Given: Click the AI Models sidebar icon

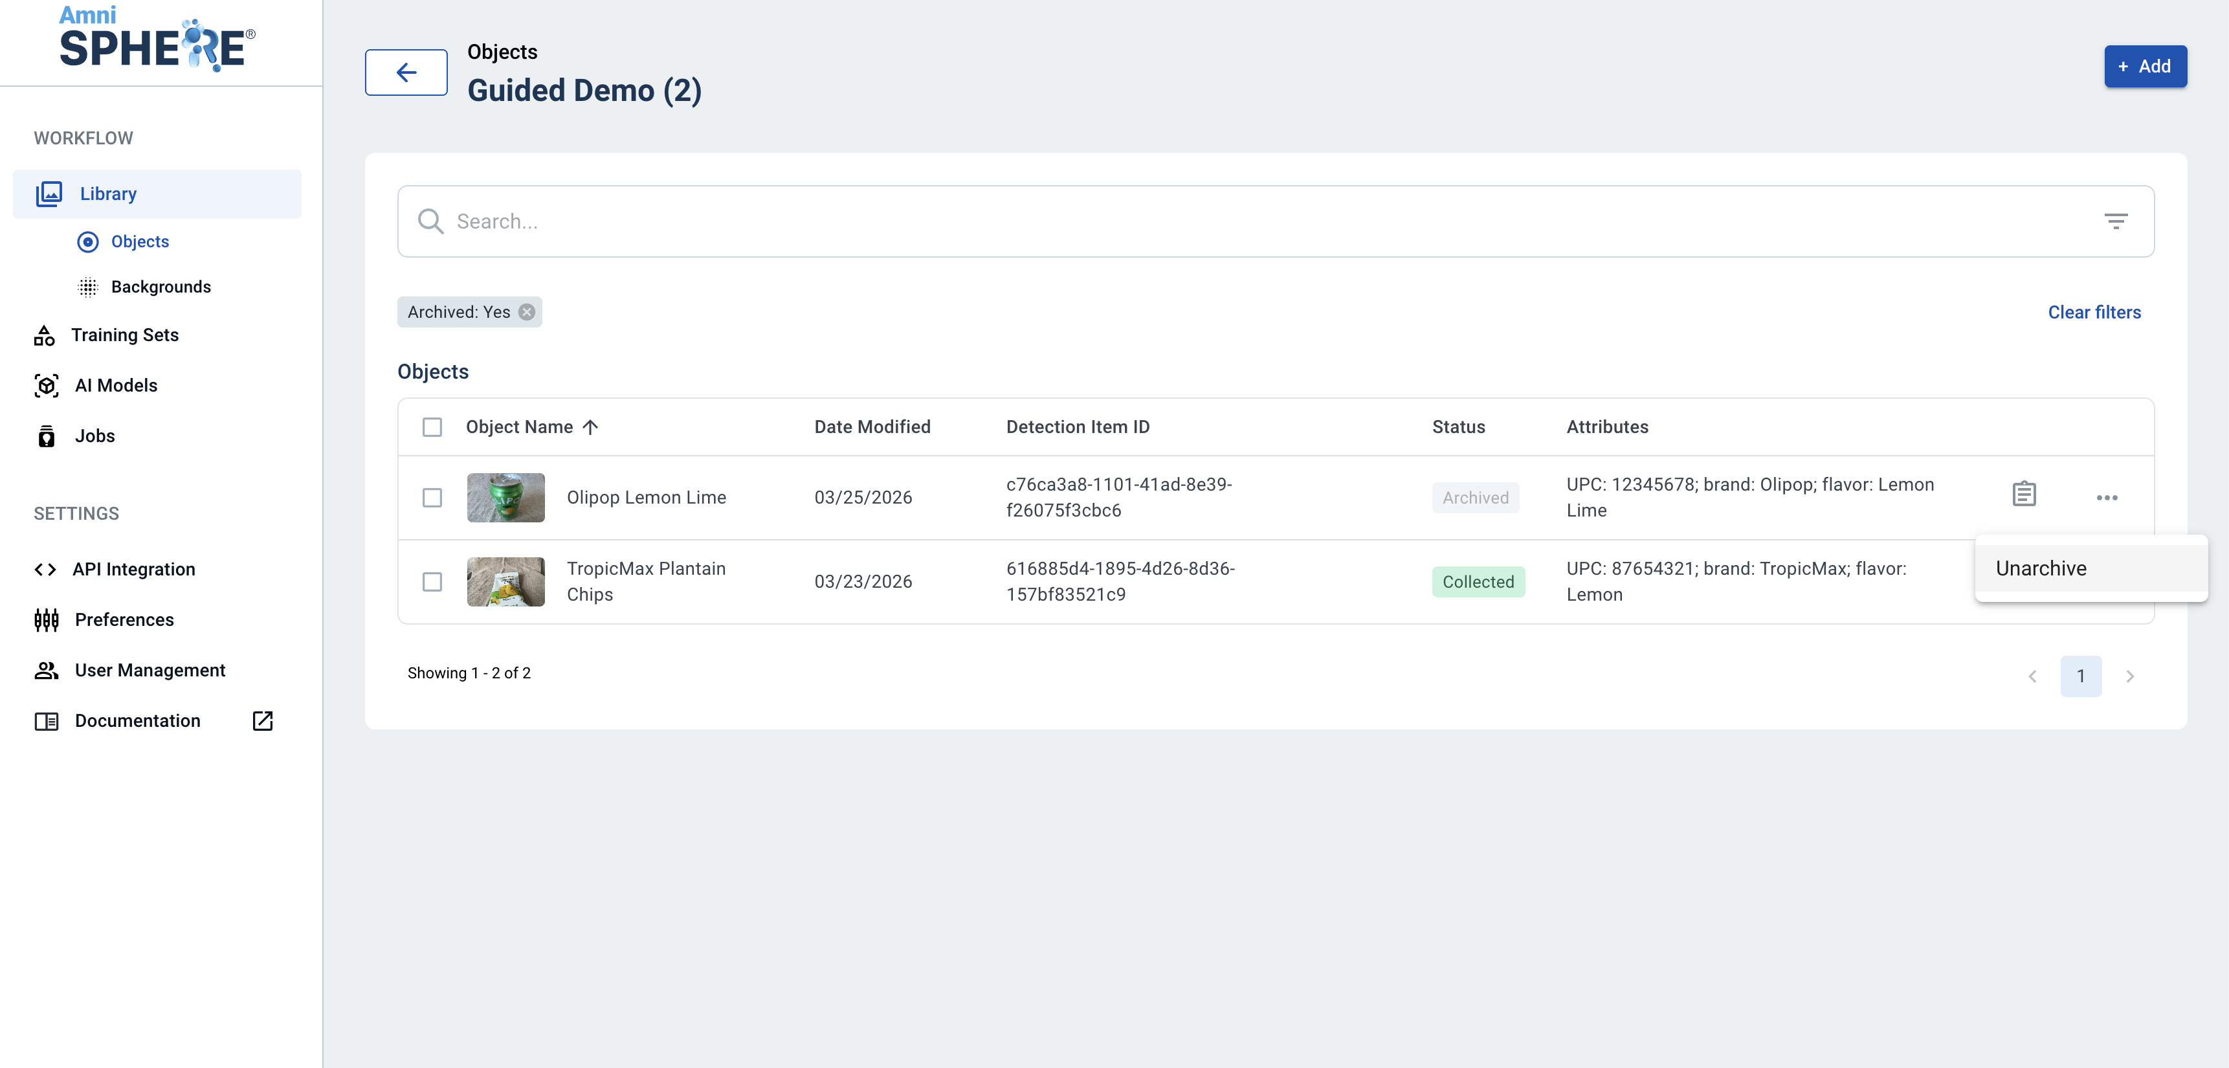Looking at the screenshot, I should pyautogui.click(x=47, y=386).
